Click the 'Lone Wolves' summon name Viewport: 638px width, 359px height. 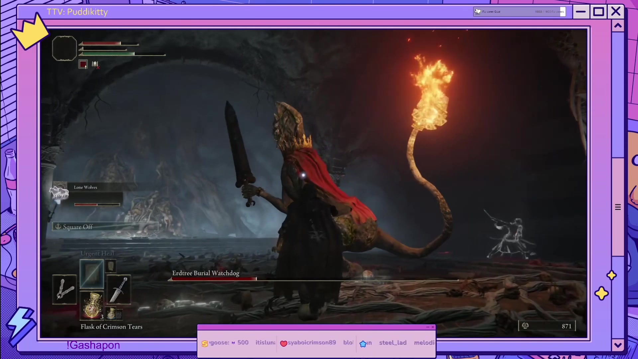(x=85, y=187)
